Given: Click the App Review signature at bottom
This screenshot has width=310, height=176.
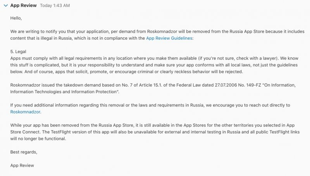Looking at the screenshot, I should pos(22,166).
